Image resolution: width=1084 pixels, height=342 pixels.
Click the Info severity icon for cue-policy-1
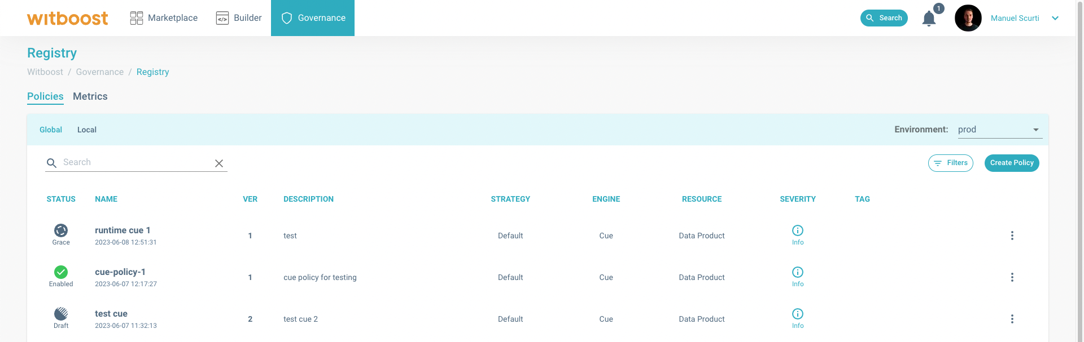(x=797, y=272)
